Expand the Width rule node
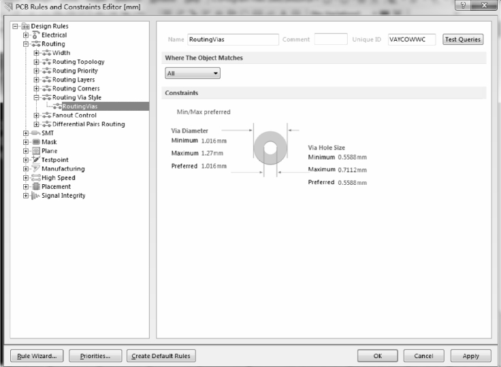The height and width of the screenshot is (367, 501). [37, 53]
